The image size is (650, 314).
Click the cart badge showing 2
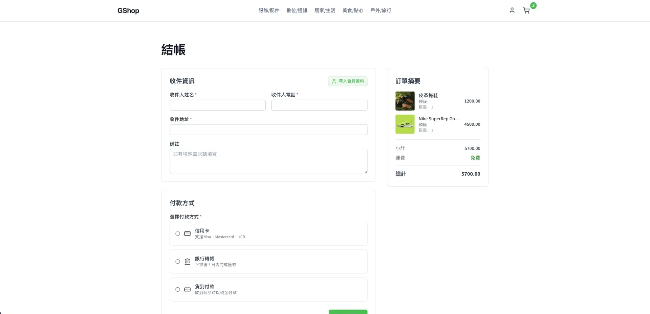tap(533, 5)
